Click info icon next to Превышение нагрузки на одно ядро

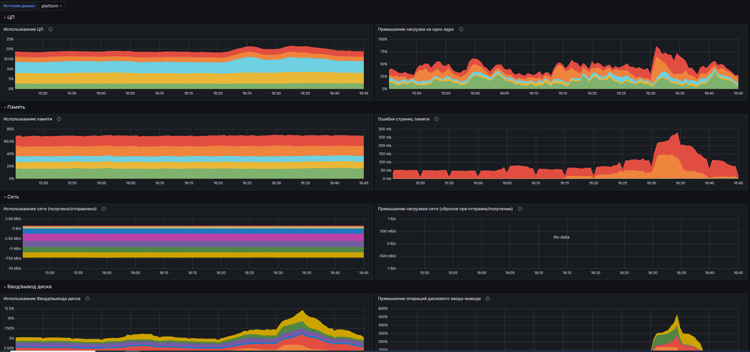(461, 29)
